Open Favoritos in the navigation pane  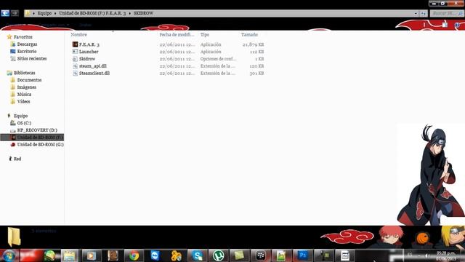(23, 37)
